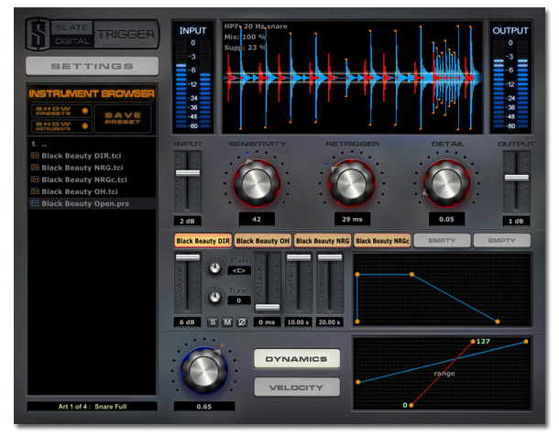The image size is (559, 436).
Task: Click the 0 velocity curve point
Action: 411,405
